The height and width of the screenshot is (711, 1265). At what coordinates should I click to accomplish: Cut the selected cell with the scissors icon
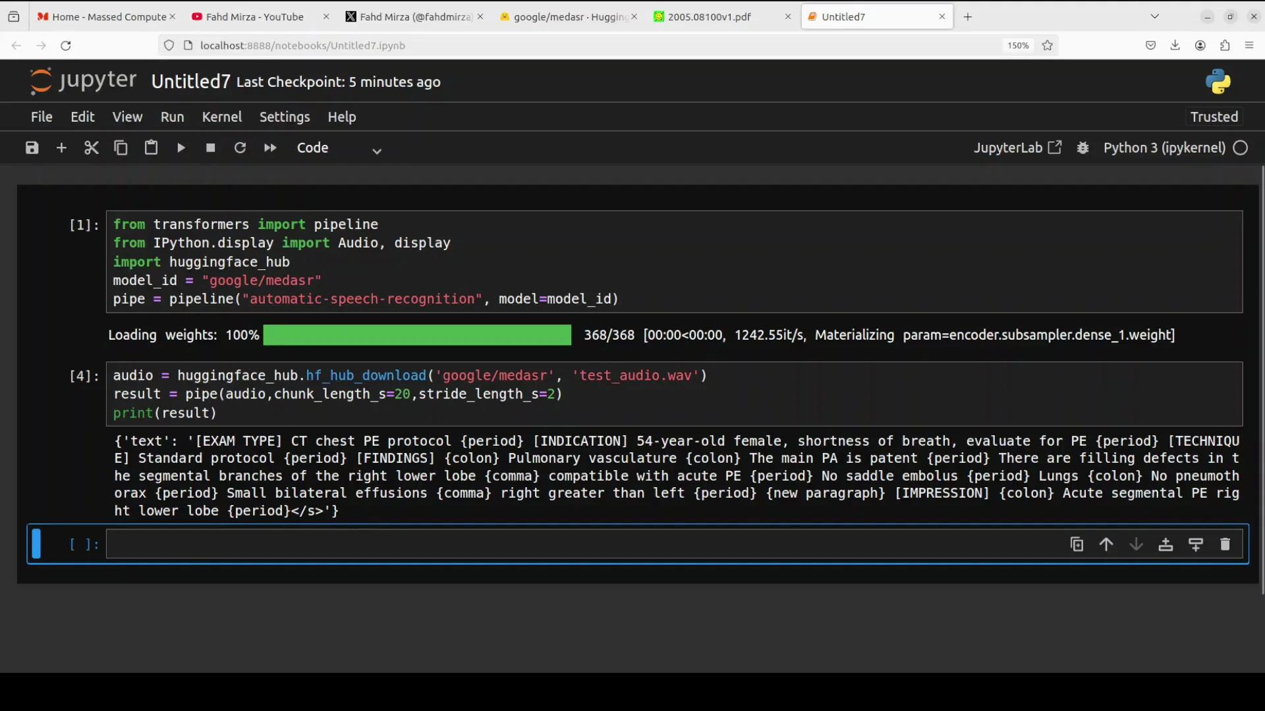click(91, 148)
